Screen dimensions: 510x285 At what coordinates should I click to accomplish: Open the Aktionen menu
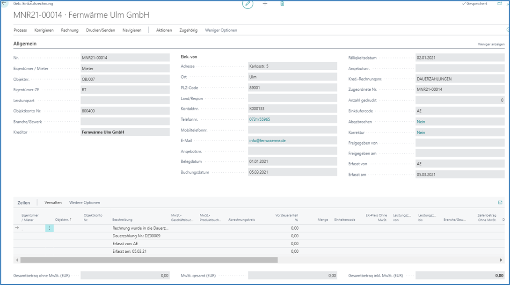click(164, 30)
